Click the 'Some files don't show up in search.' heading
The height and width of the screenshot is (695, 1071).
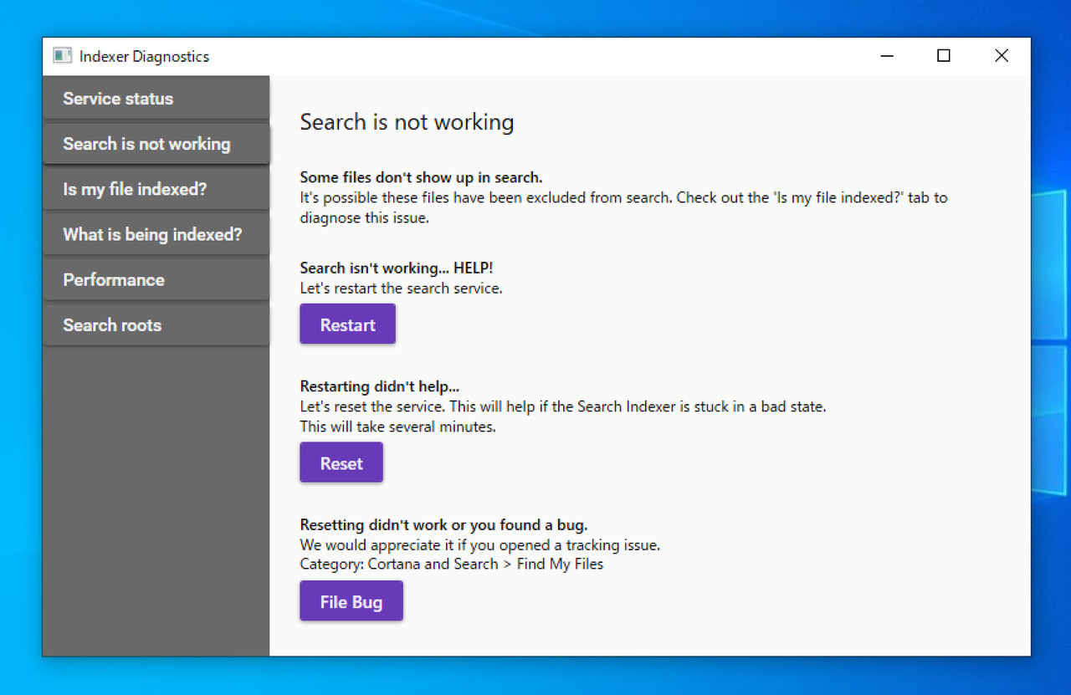[x=421, y=177]
